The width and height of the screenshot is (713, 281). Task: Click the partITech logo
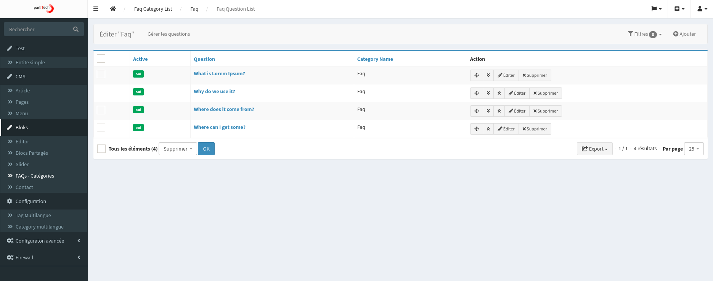click(43, 8)
